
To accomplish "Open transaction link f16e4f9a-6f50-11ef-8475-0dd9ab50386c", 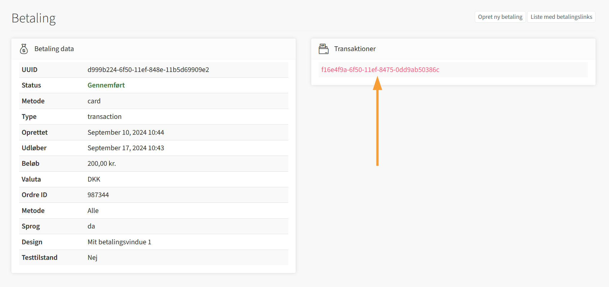I will 380,70.
